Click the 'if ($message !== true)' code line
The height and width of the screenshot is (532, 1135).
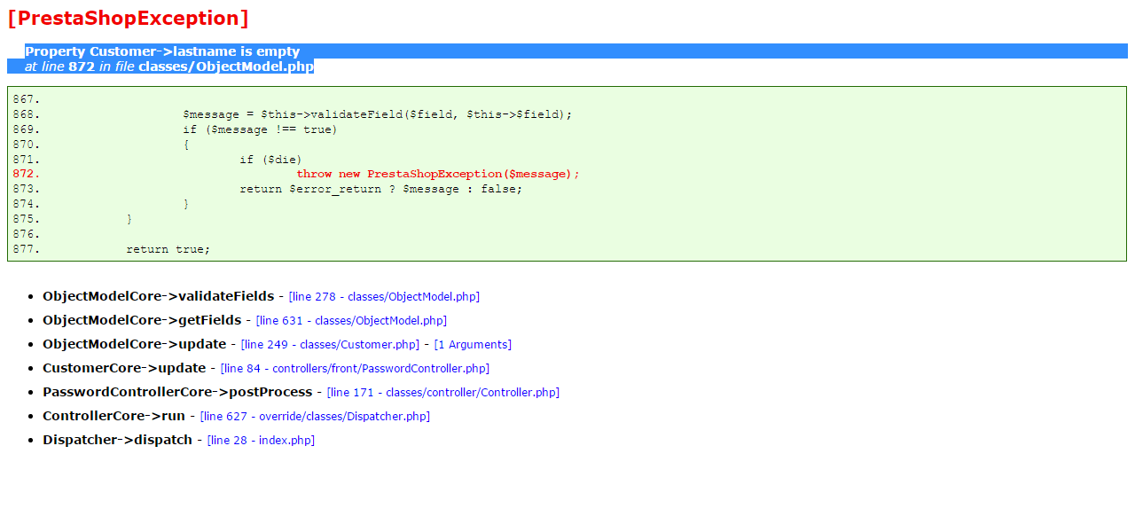click(x=261, y=129)
